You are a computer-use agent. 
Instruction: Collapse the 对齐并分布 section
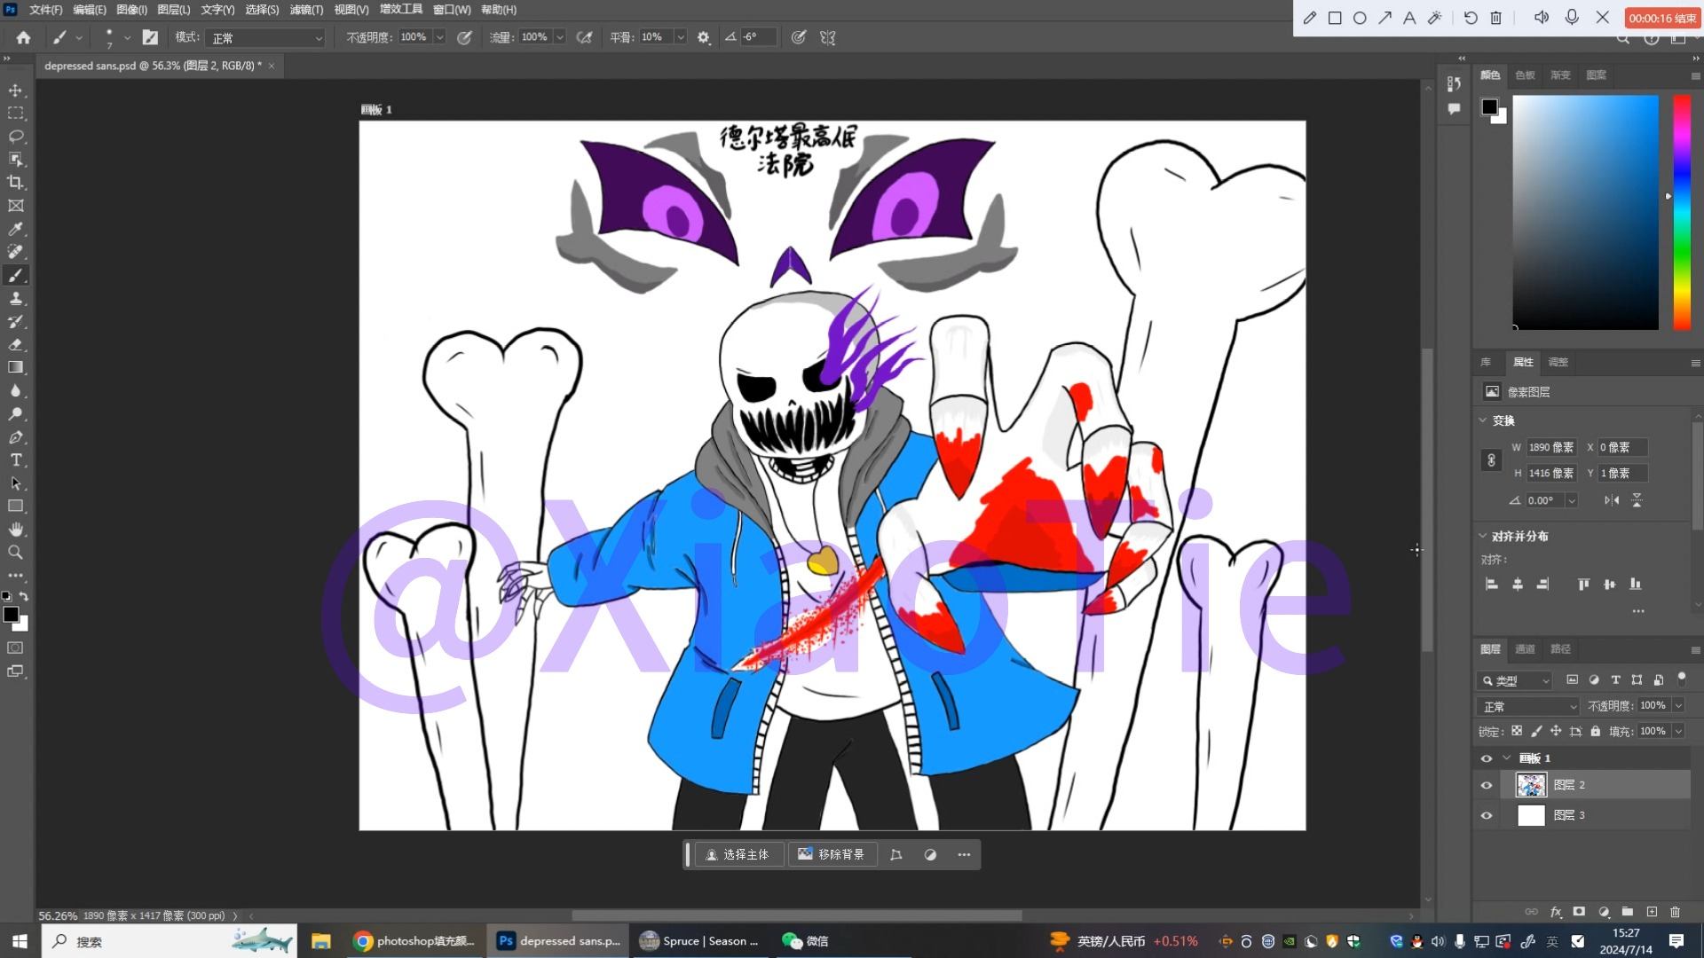(x=1482, y=536)
